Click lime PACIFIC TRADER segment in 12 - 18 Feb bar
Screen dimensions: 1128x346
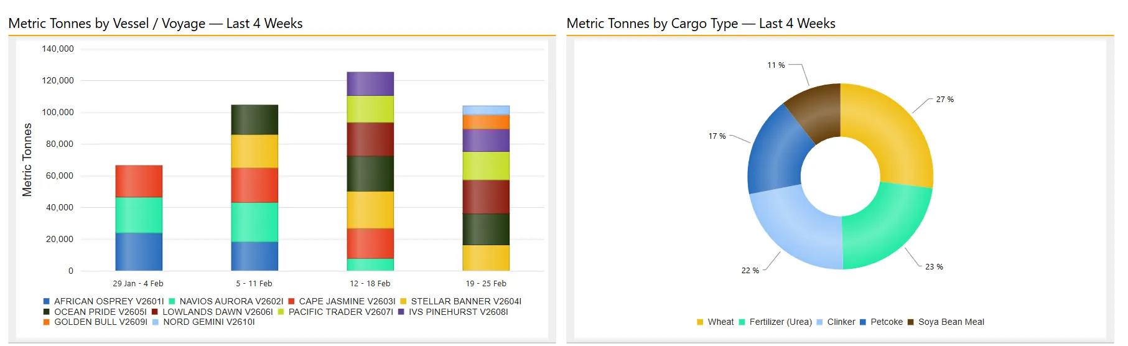(370, 109)
